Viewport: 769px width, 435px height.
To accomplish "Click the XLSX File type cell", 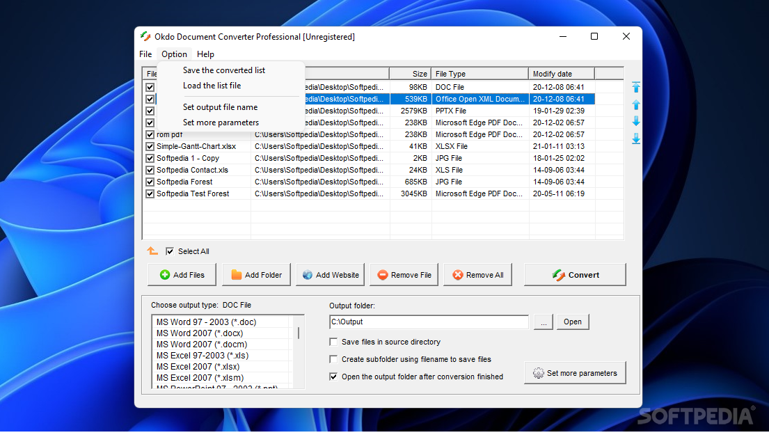I will pyautogui.click(x=451, y=146).
